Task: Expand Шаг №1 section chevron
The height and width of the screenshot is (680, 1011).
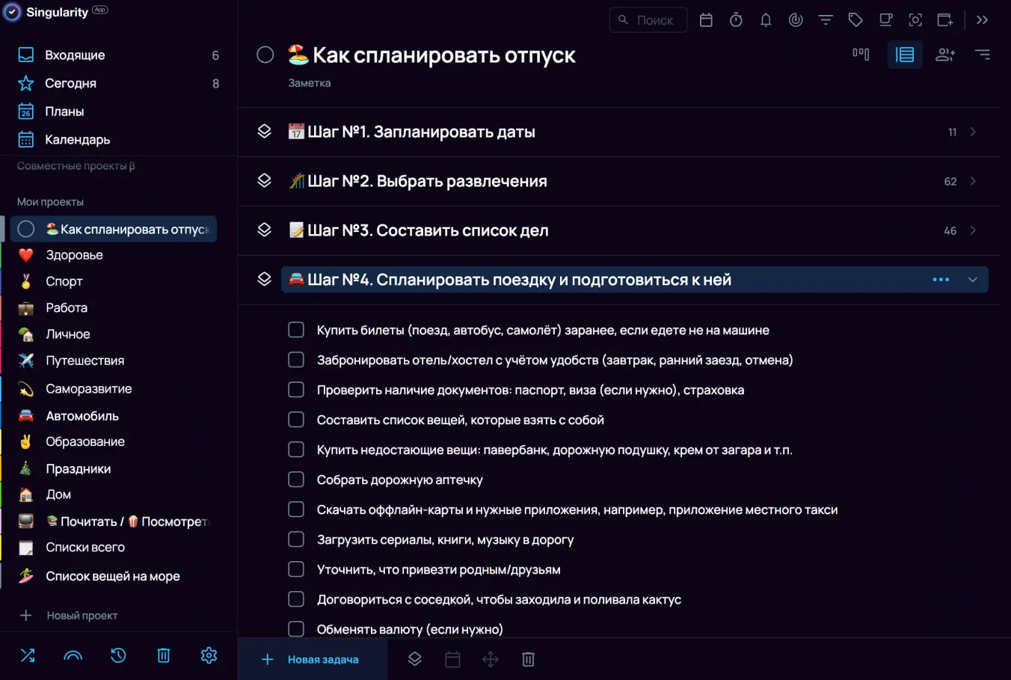Action: [973, 132]
